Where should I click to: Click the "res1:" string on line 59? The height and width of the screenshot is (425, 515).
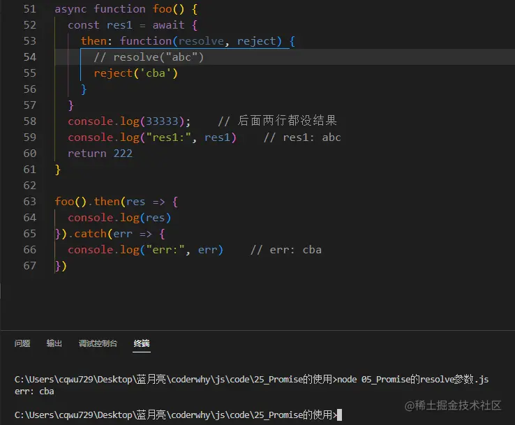[x=168, y=137]
